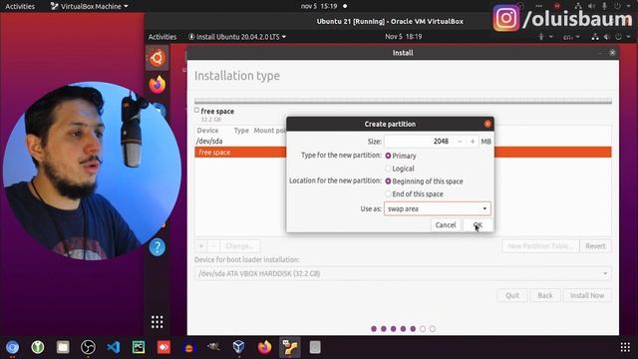Click host network icon in top bar
This screenshot has width=638, height=359.
pos(578,6)
